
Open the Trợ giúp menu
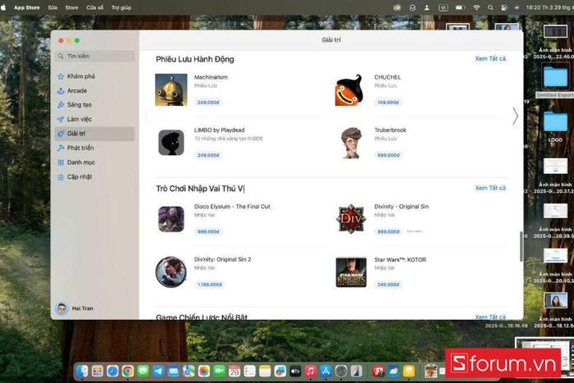point(121,7)
